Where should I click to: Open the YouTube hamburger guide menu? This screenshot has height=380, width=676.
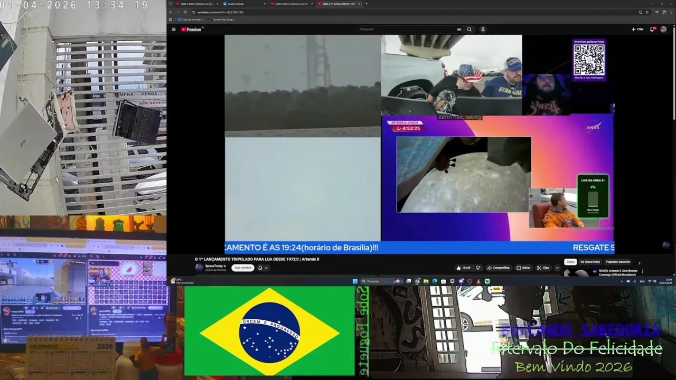click(173, 30)
